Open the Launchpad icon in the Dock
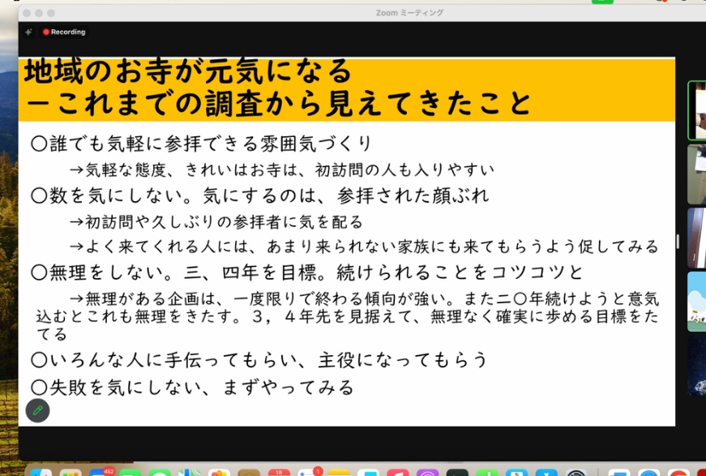 (x=71, y=473)
